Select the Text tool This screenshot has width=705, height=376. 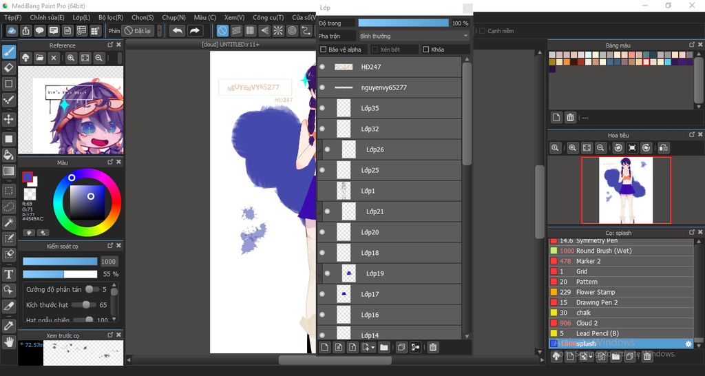(8, 274)
